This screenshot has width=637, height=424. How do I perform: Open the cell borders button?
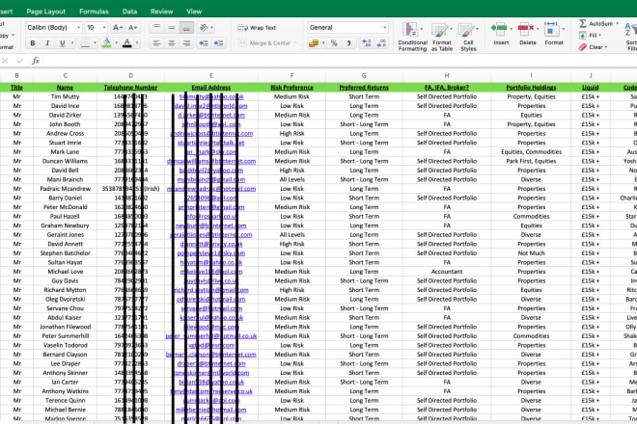(85, 43)
